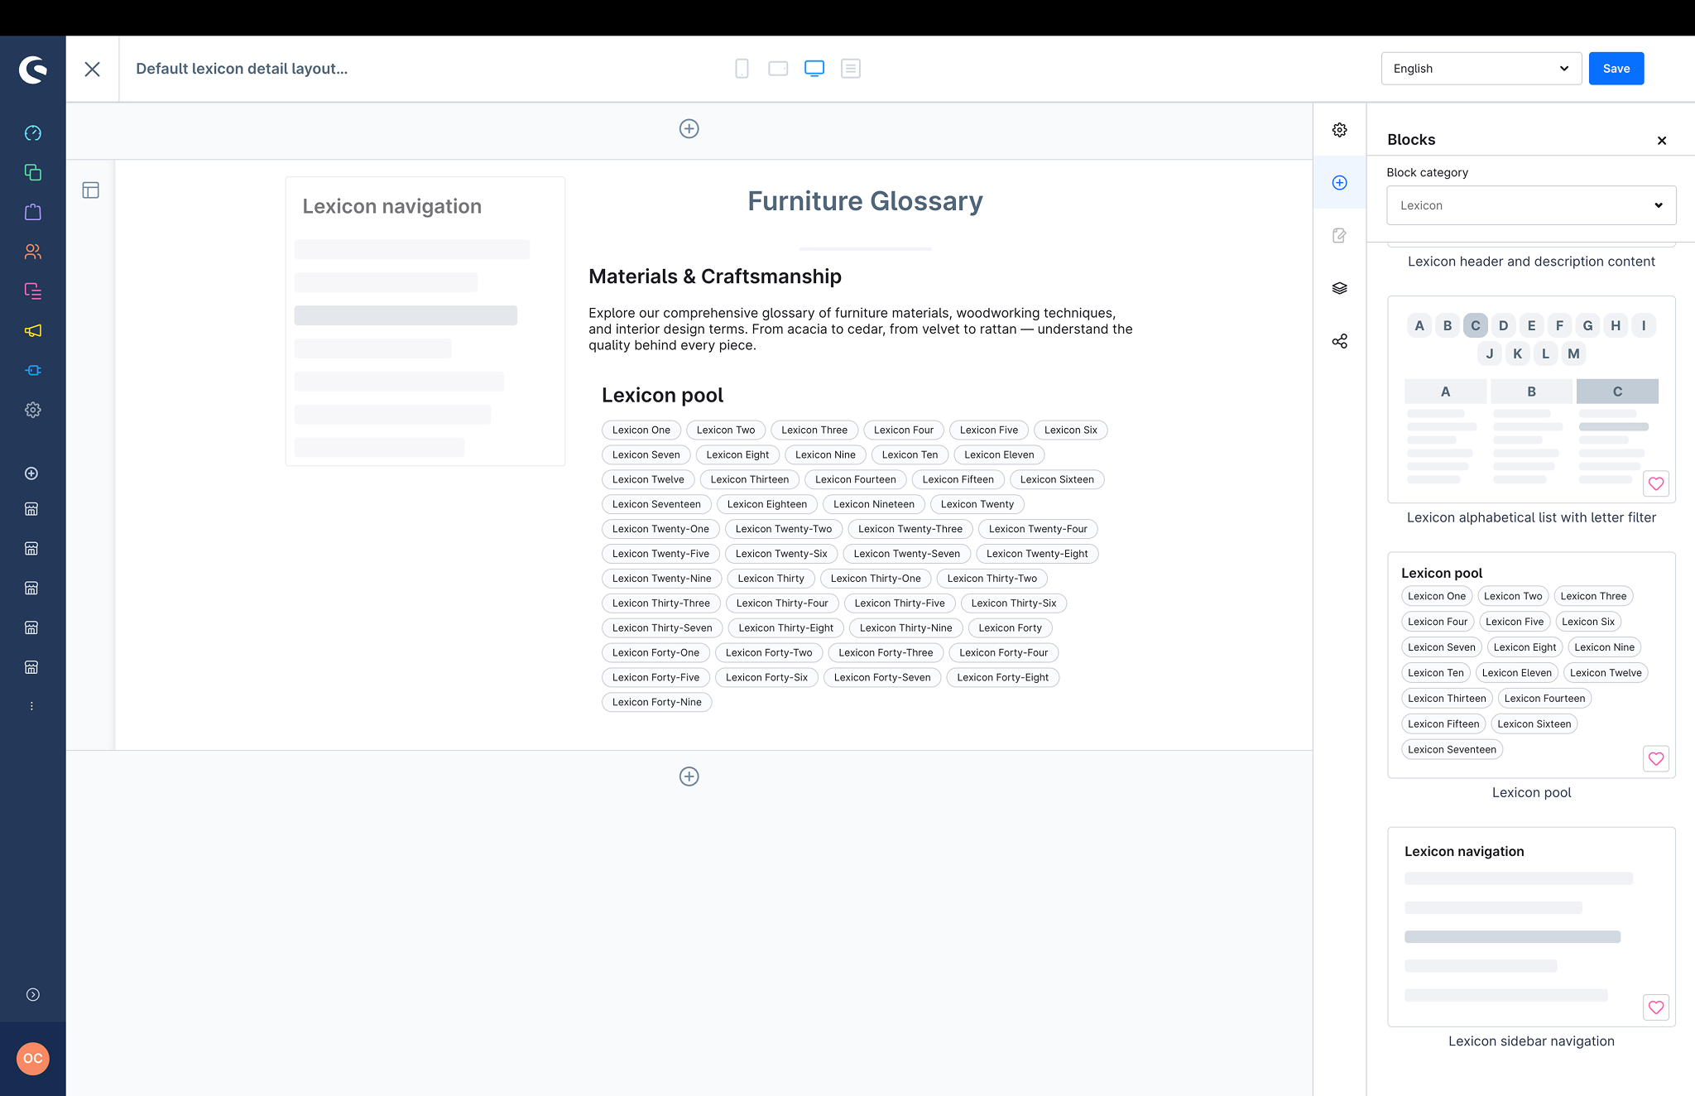
Task: Click the Lexicon Thirty-Five tag
Action: pyautogui.click(x=900, y=603)
